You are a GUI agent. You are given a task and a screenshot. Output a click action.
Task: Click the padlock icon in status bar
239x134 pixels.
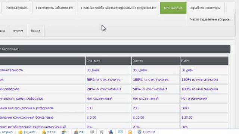coord(130,132)
